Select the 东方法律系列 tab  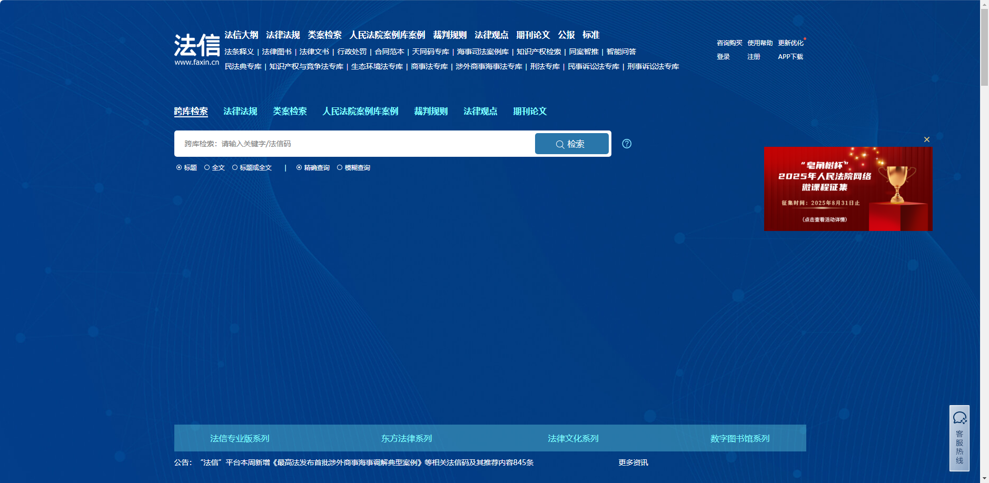coord(407,438)
